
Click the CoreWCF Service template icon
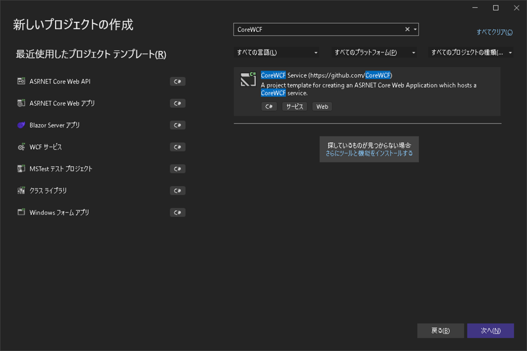[x=248, y=80]
